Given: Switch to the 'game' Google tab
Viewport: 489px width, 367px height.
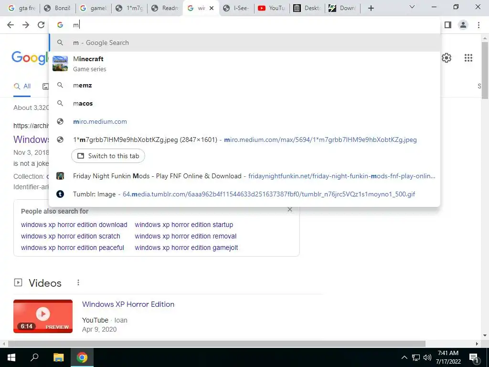Looking at the screenshot, I should [93, 8].
